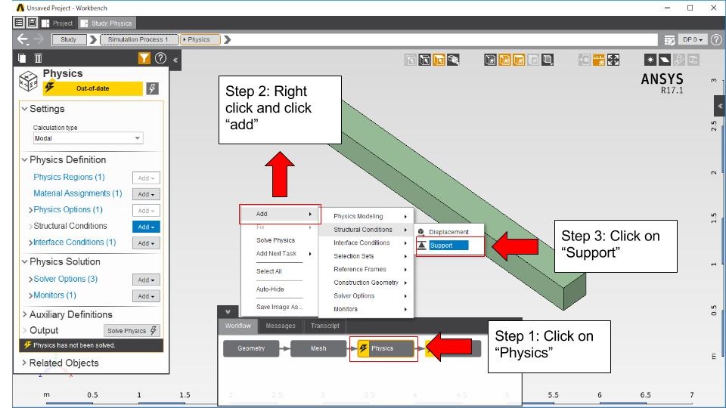Expand the Auxiliary Definitions section
Image resolution: width=726 pixels, height=408 pixels.
(x=24, y=314)
